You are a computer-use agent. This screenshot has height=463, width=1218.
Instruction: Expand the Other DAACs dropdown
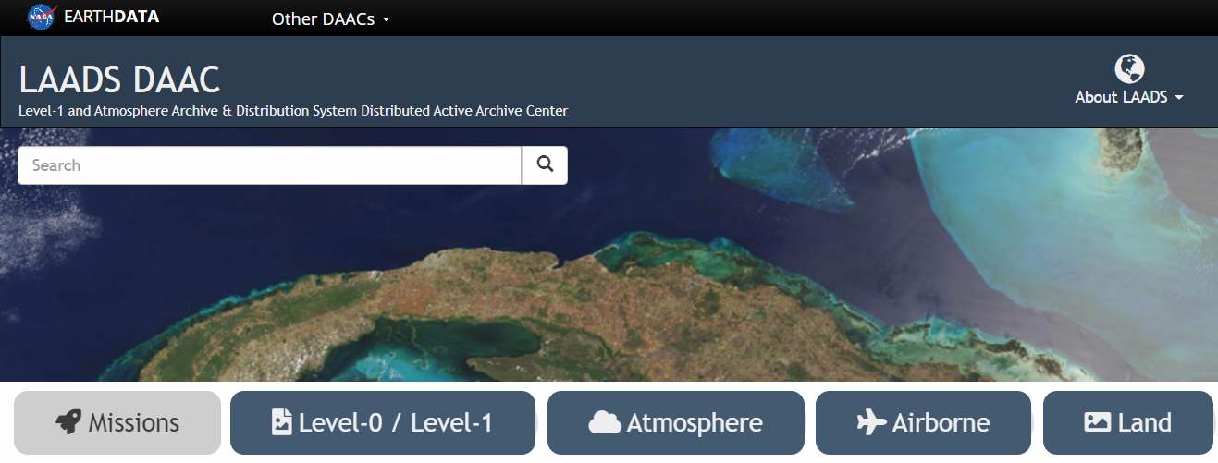(330, 18)
